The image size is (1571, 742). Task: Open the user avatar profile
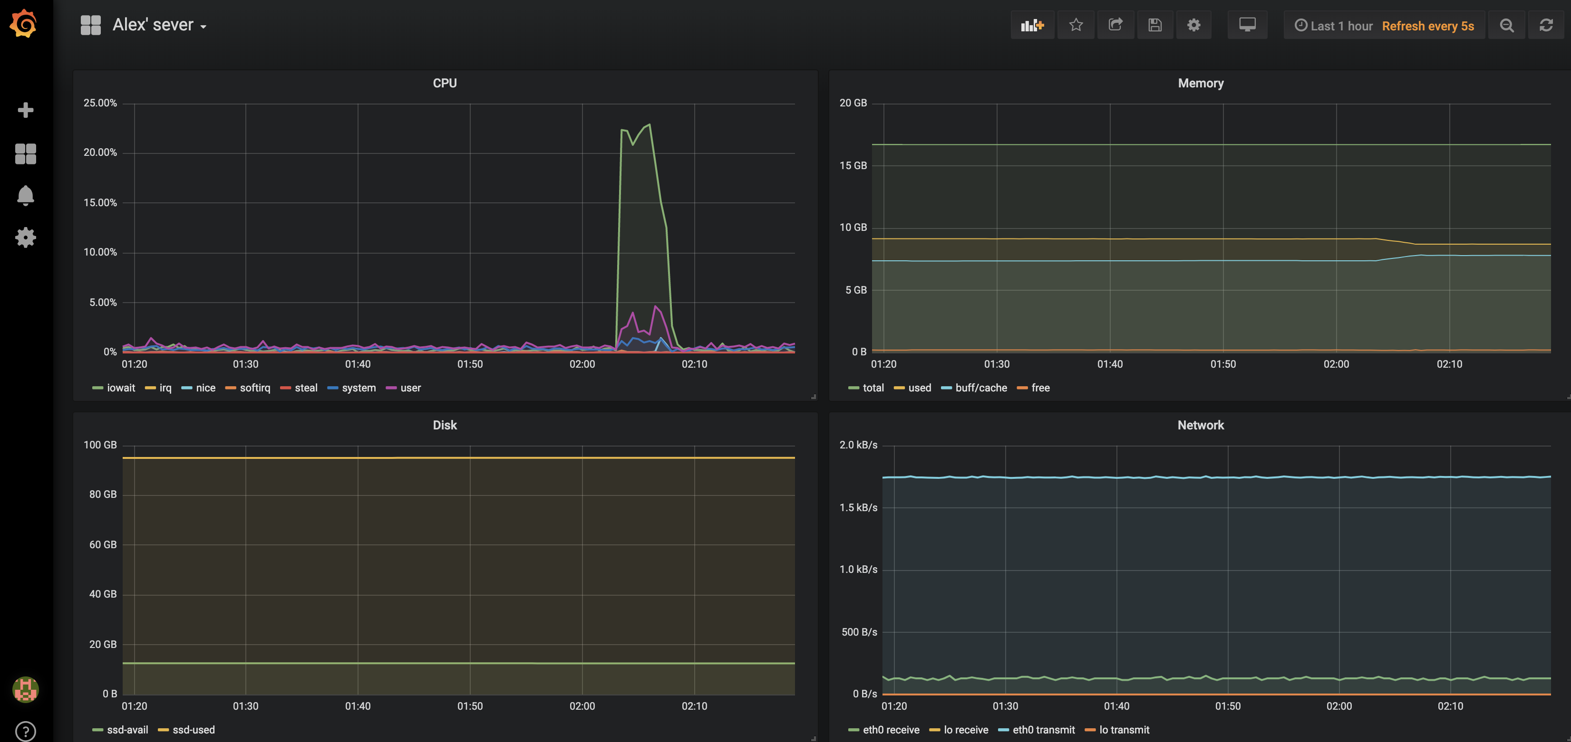click(x=26, y=690)
